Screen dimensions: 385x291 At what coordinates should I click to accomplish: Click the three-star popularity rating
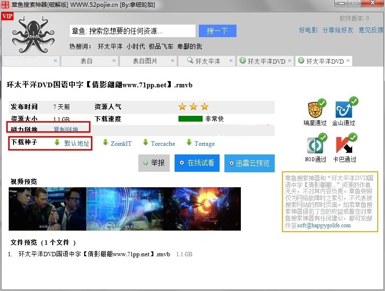[x=193, y=107]
